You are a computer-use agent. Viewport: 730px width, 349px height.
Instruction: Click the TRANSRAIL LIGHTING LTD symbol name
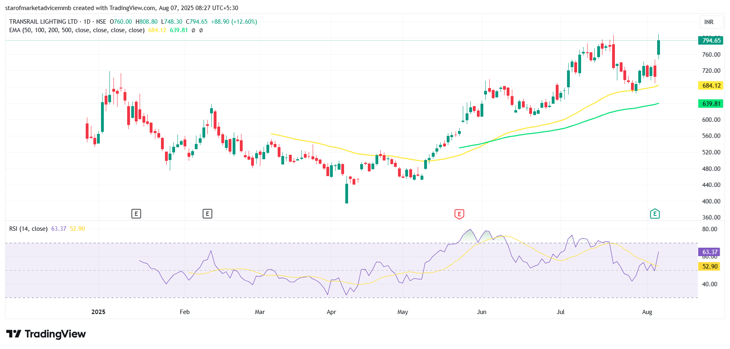point(43,22)
